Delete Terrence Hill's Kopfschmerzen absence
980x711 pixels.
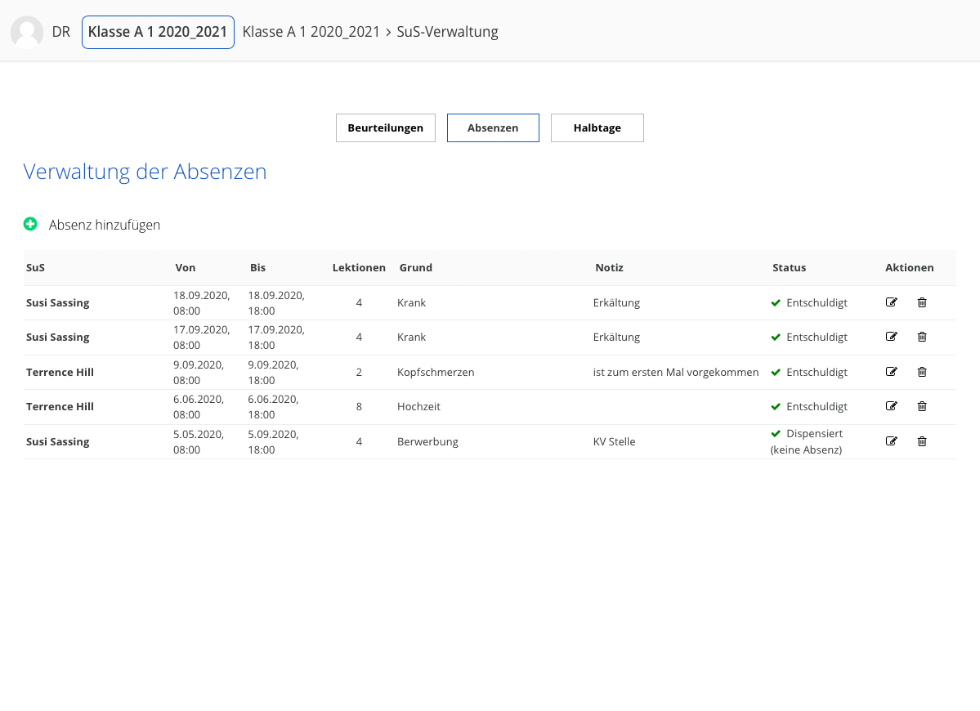pyautogui.click(x=922, y=372)
